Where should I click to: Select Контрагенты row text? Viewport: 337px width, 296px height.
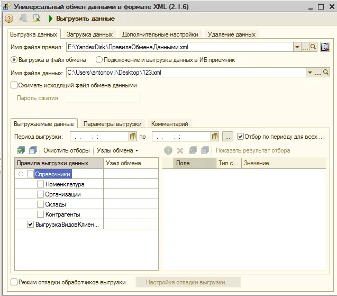click(63, 214)
